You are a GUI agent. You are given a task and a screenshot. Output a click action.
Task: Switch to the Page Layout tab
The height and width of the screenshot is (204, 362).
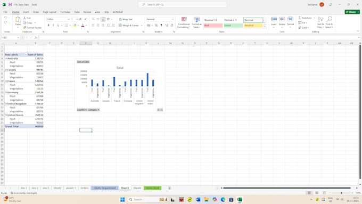50,12
